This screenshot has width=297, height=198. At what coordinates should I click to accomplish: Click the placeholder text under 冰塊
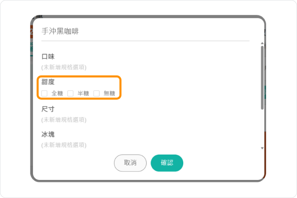pos(64,145)
